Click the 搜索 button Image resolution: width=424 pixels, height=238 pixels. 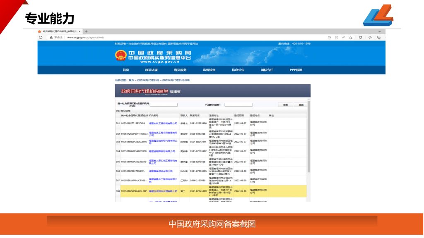(x=285, y=105)
